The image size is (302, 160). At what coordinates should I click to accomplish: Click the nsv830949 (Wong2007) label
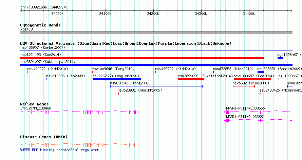130,83
